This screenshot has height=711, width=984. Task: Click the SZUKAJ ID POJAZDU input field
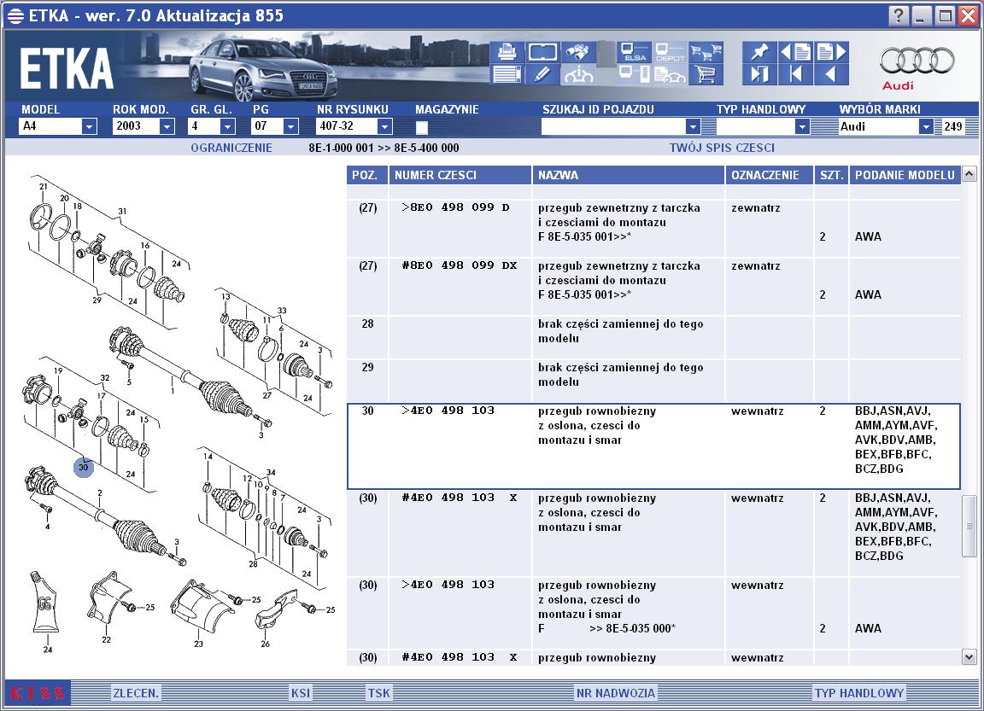pyautogui.click(x=613, y=126)
